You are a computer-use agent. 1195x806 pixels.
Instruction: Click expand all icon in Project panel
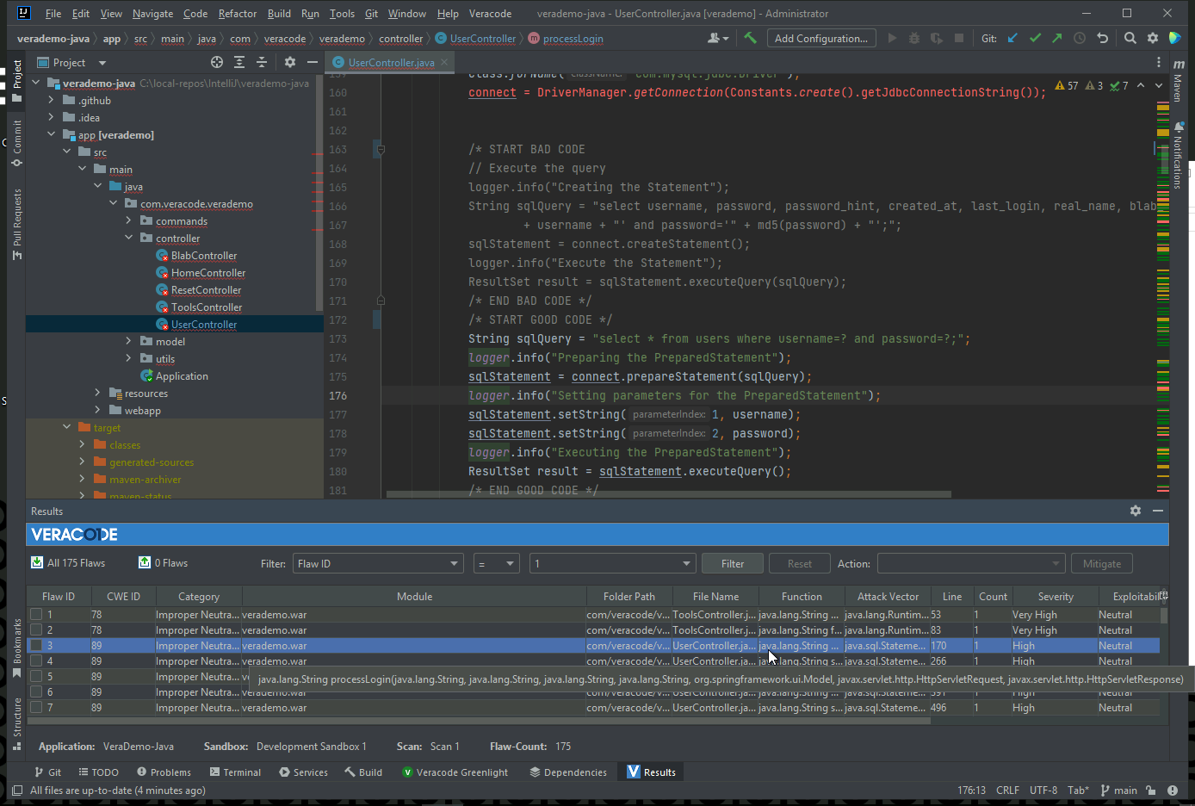pyautogui.click(x=239, y=62)
